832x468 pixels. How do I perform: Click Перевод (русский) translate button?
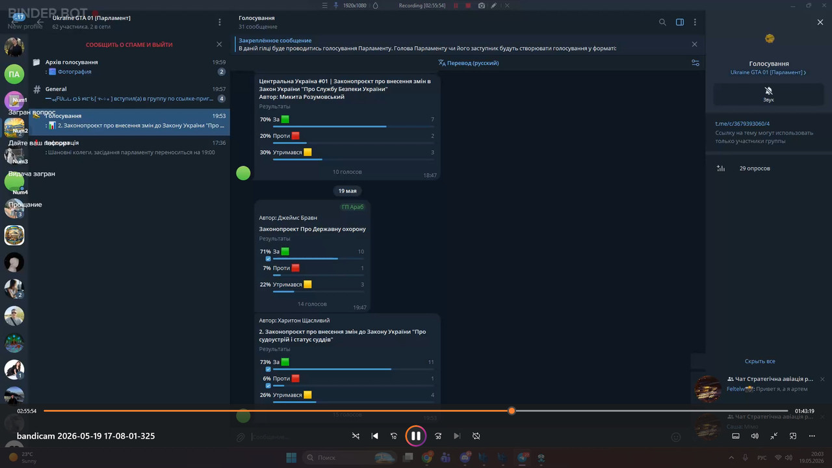[469, 63]
